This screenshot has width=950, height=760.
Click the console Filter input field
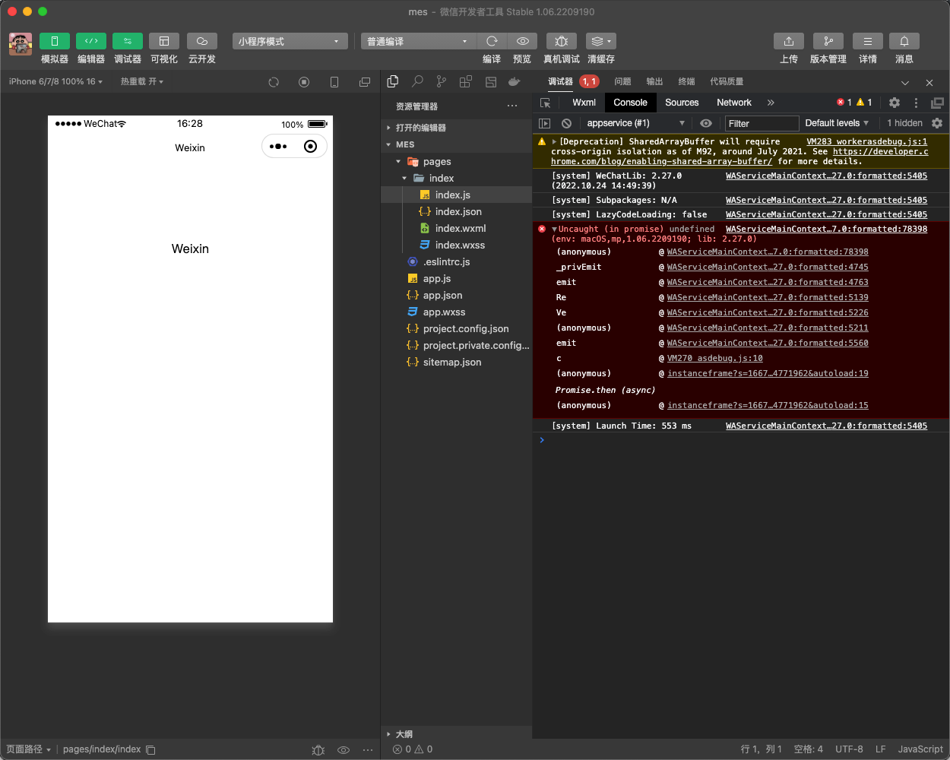pos(762,123)
